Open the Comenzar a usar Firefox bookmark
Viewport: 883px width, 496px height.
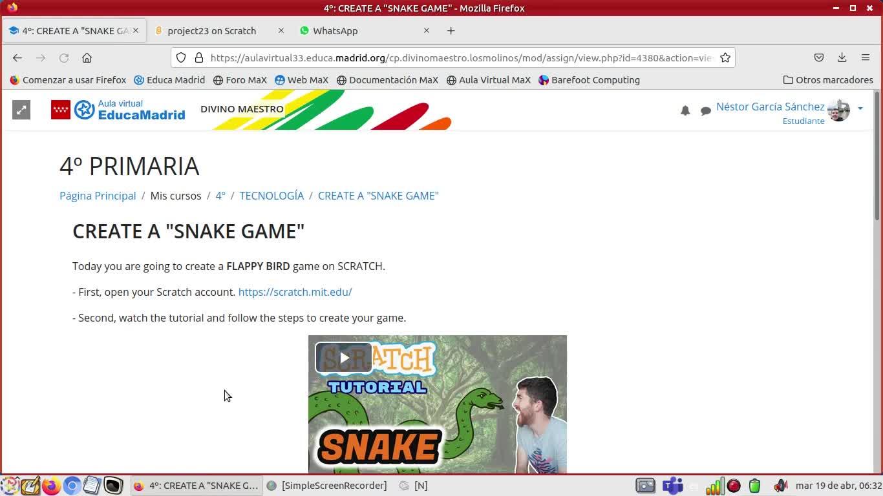68,80
